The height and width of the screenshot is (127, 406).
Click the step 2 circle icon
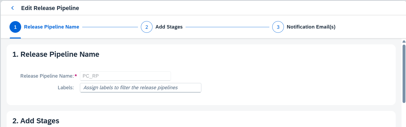pos(147,27)
